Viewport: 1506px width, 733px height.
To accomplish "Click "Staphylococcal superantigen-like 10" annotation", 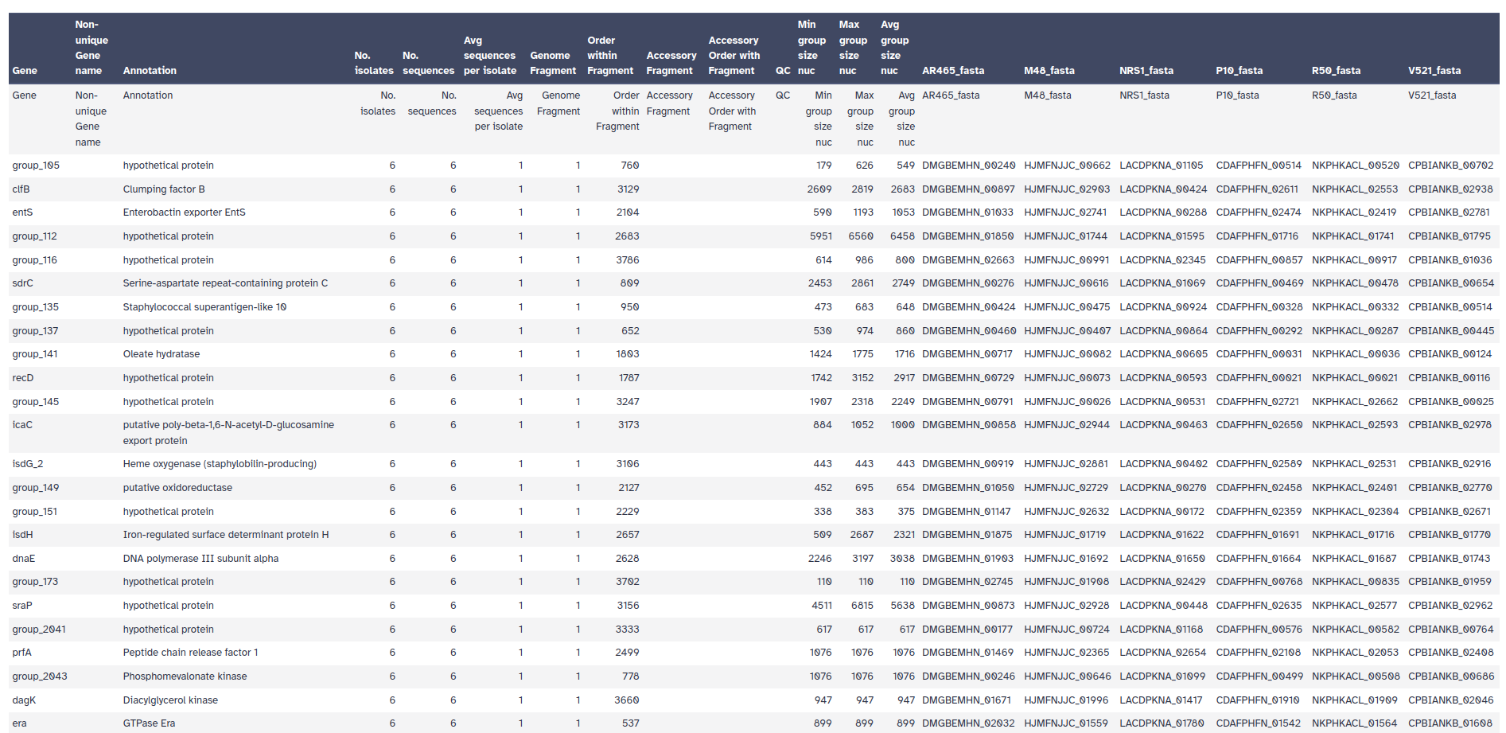I will (204, 307).
